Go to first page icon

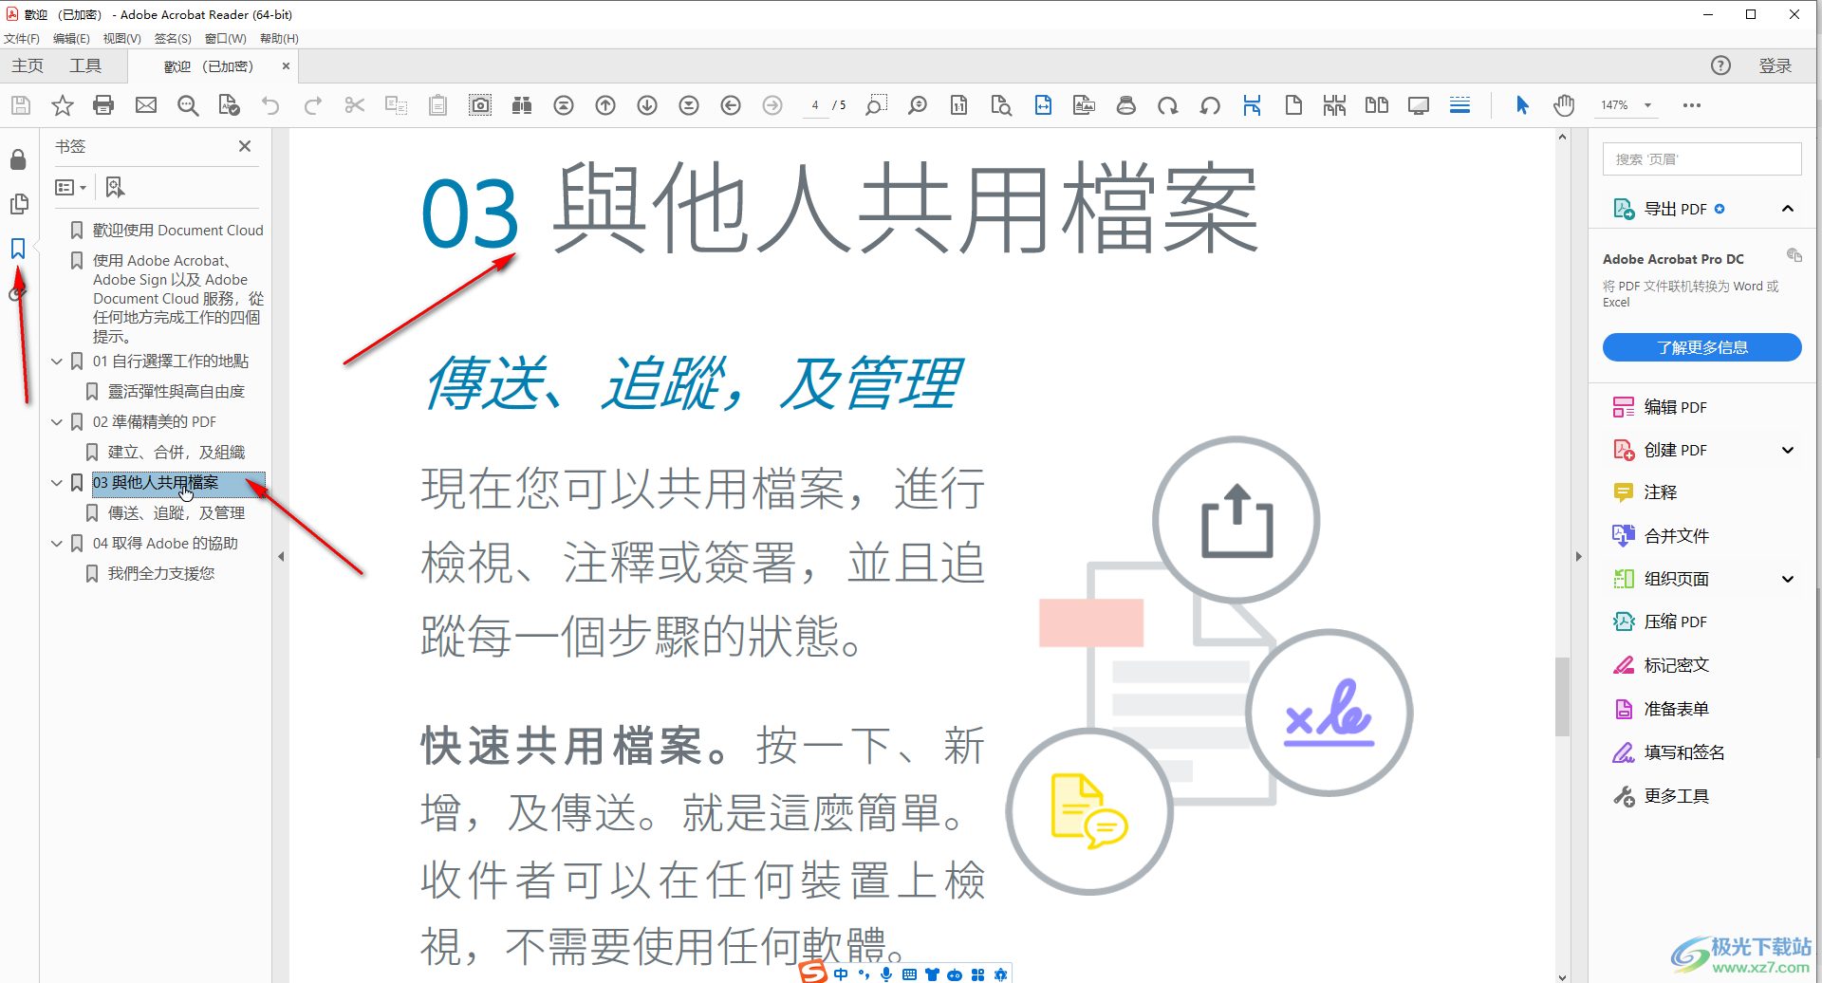click(564, 105)
